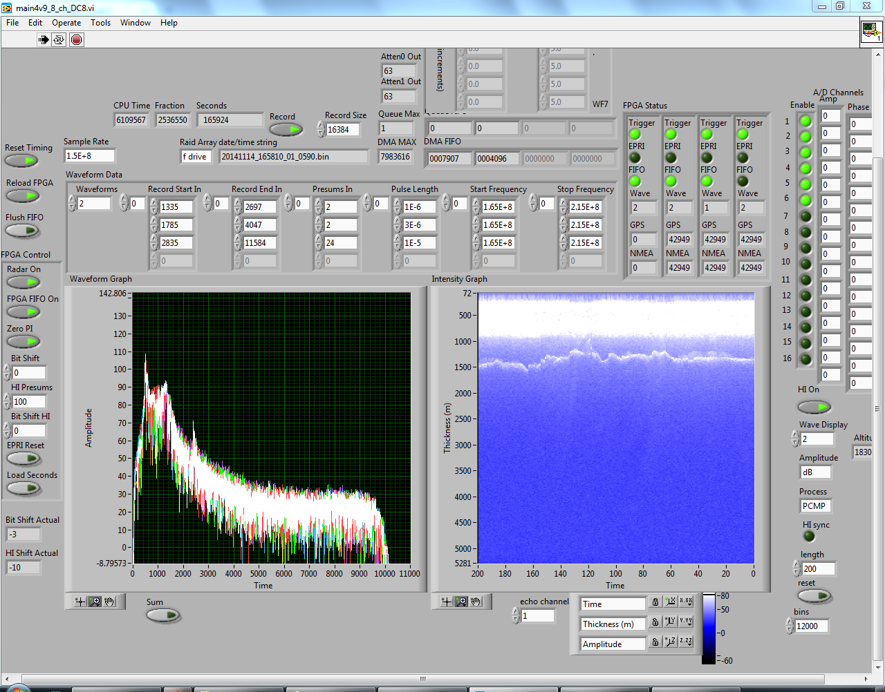The height and width of the screenshot is (692, 885).
Task: Open the Operate menu
Action: (66, 23)
